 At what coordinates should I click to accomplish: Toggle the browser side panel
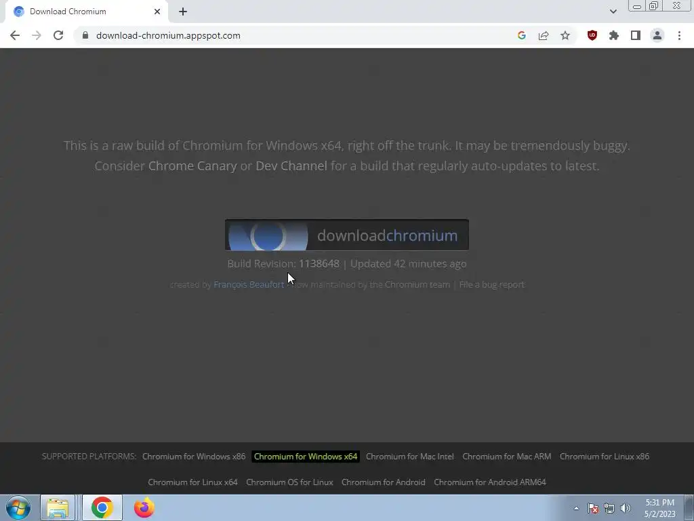point(636,35)
